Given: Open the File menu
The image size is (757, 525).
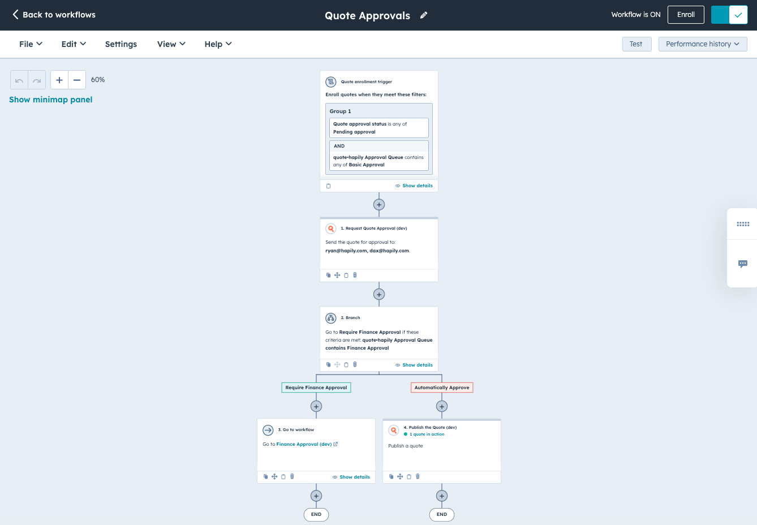Looking at the screenshot, I should click(x=30, y=44).
